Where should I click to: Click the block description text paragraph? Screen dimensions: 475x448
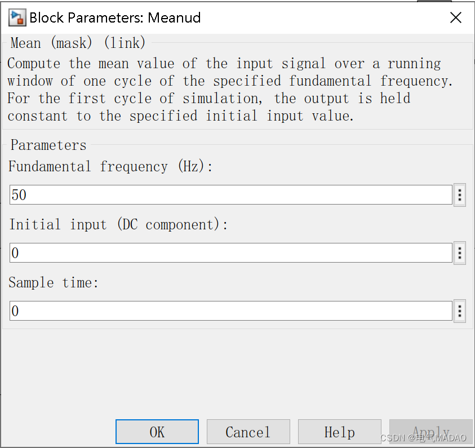click(x=231, y=90)
